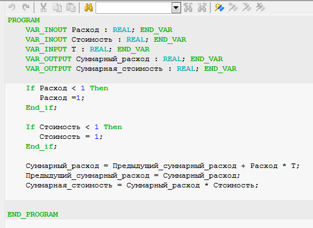Viewport: 313px width, 228px height.
Task: Click the second grey binoculars find icon
Action: 202,7
